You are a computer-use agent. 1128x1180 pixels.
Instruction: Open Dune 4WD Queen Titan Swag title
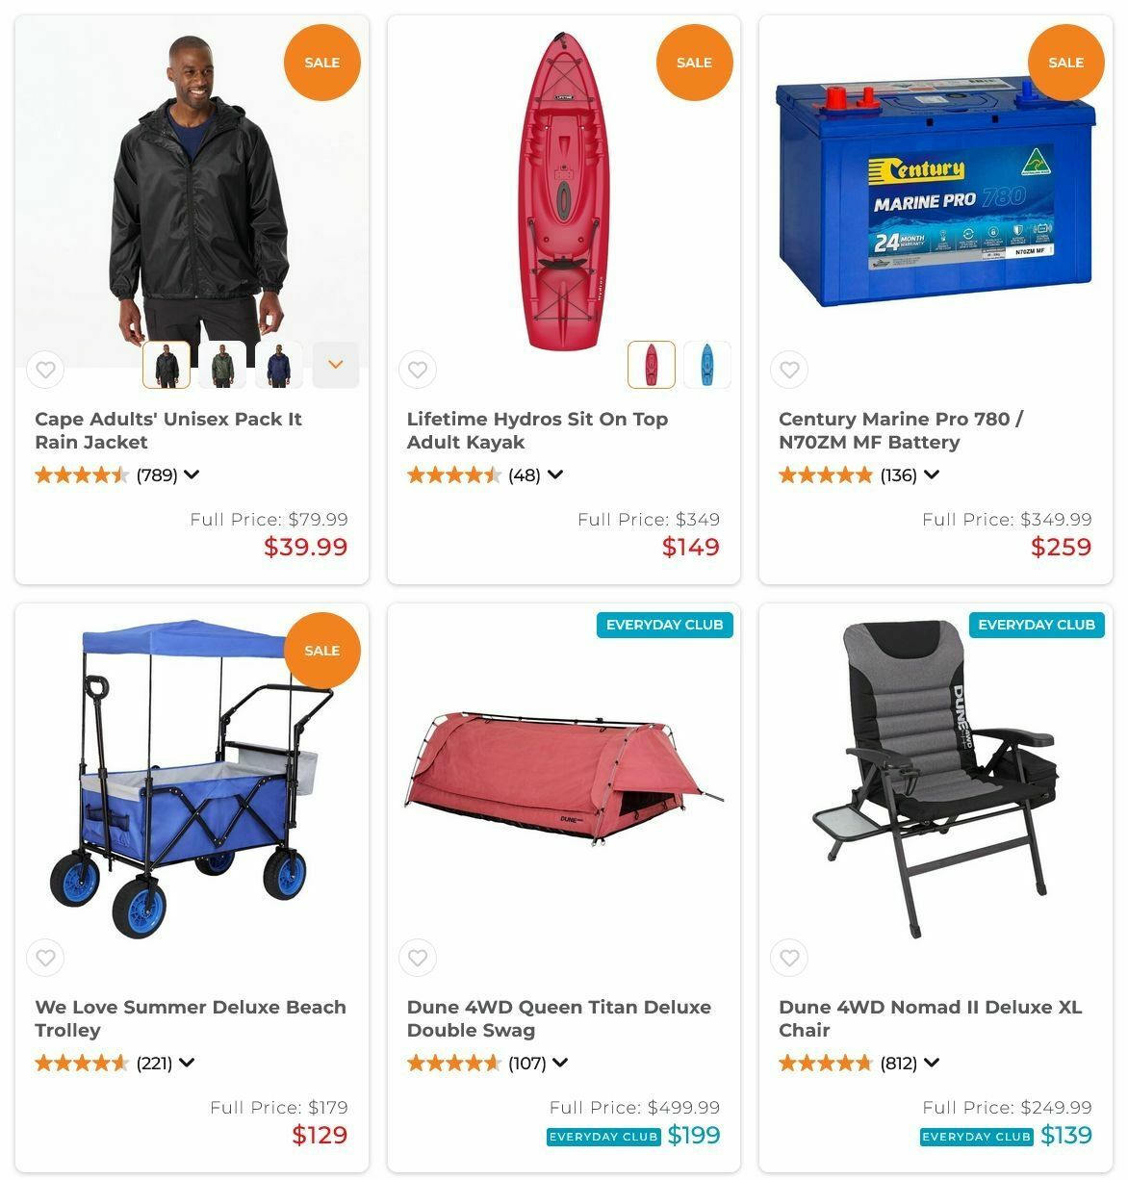[559, 1018]
